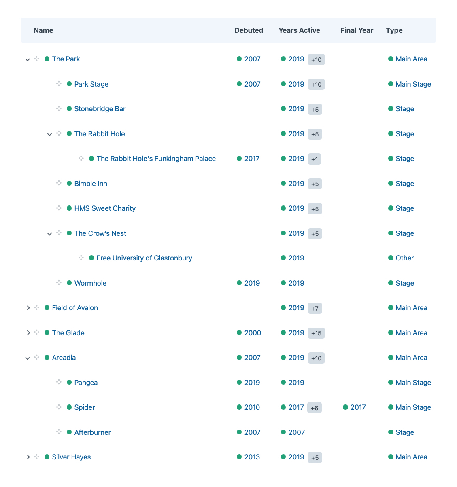Click drag handle icon beside HMS Sweet Charity
Screen dimensions: 457x487
59,208
